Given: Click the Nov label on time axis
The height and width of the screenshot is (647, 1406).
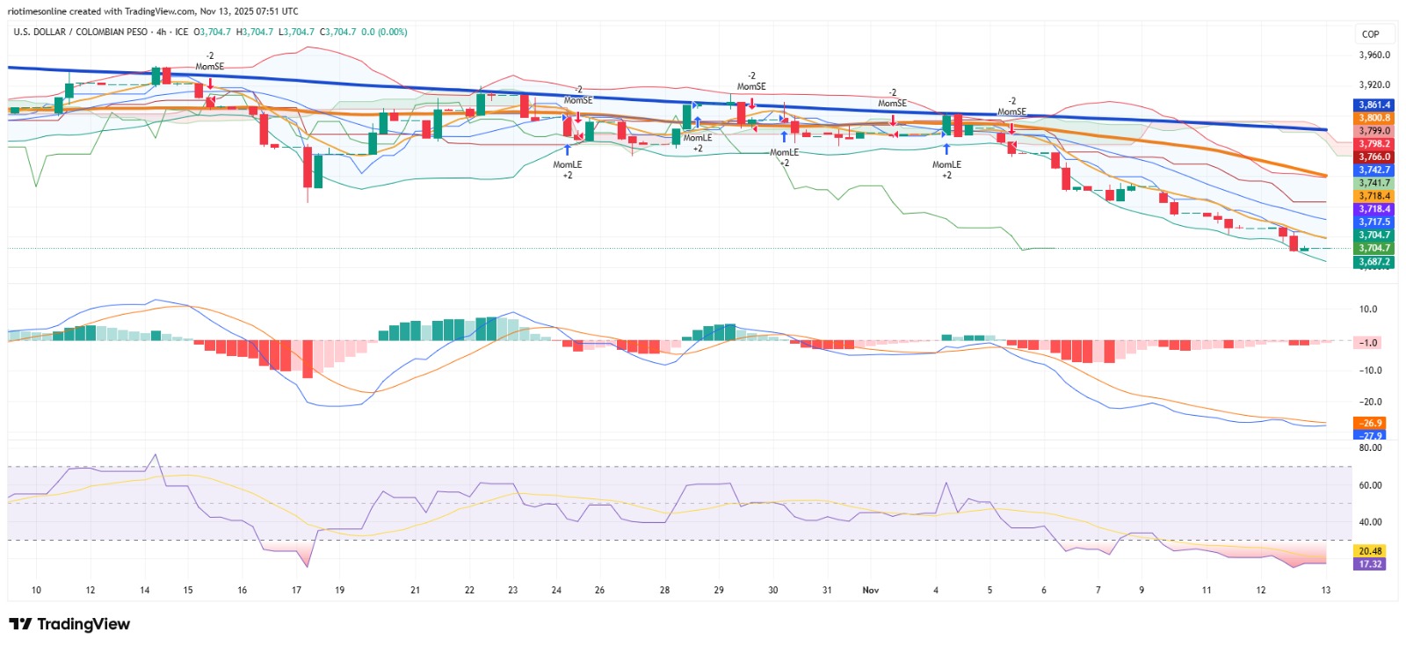Looking at the screenshot, I should pyautogui.click(x=871, y=590).
